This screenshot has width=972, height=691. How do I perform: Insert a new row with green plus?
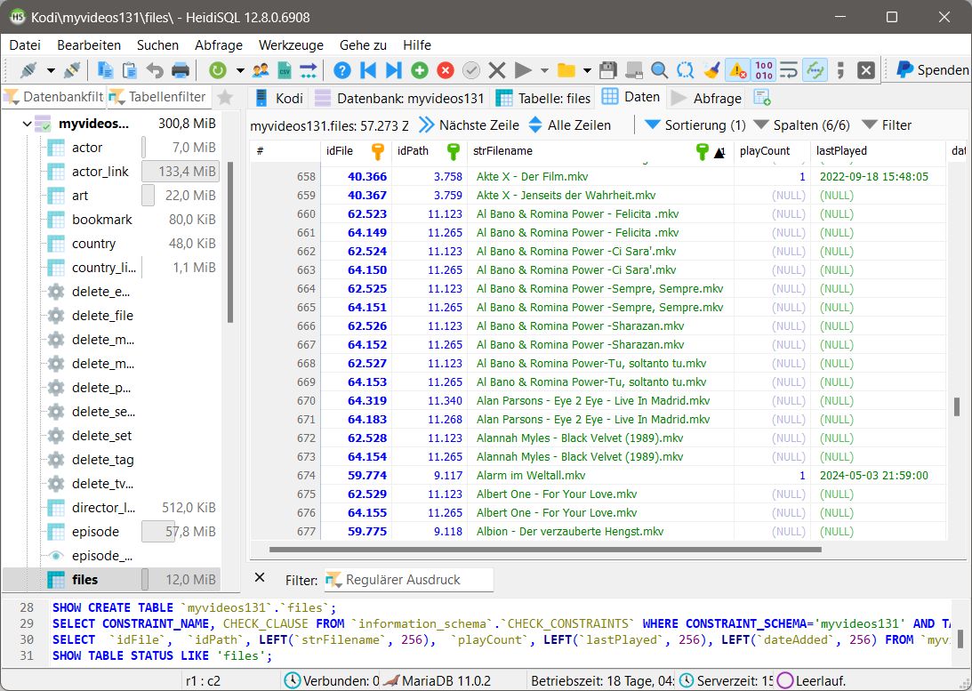pyautogui.click(x=420, y=70)
